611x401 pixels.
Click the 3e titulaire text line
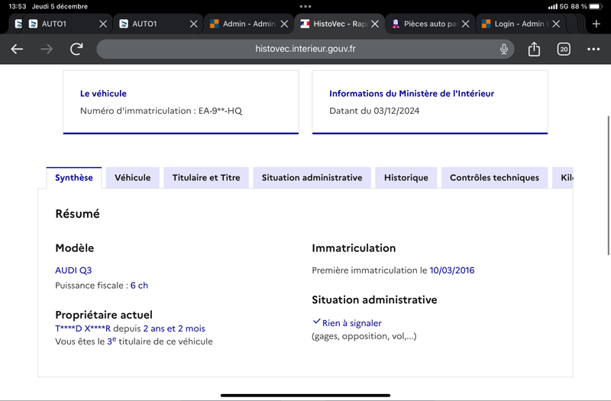(x=134, y=341)
